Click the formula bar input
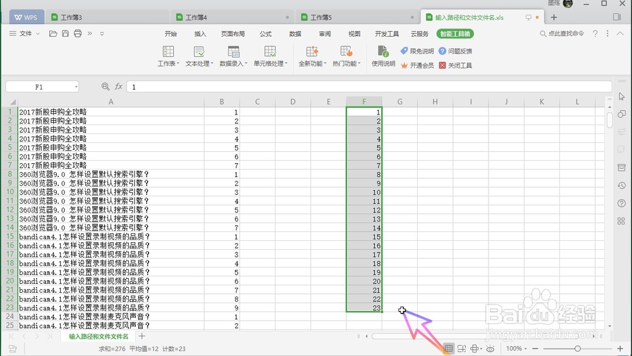 (369, 87)
